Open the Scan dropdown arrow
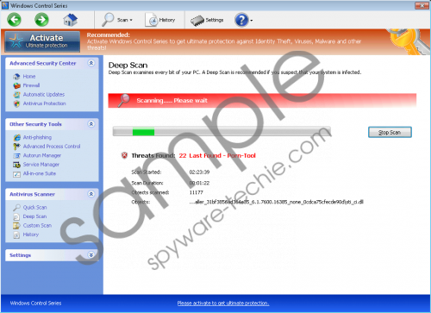This screenshot has width=431, height=313. click(131, 20)
